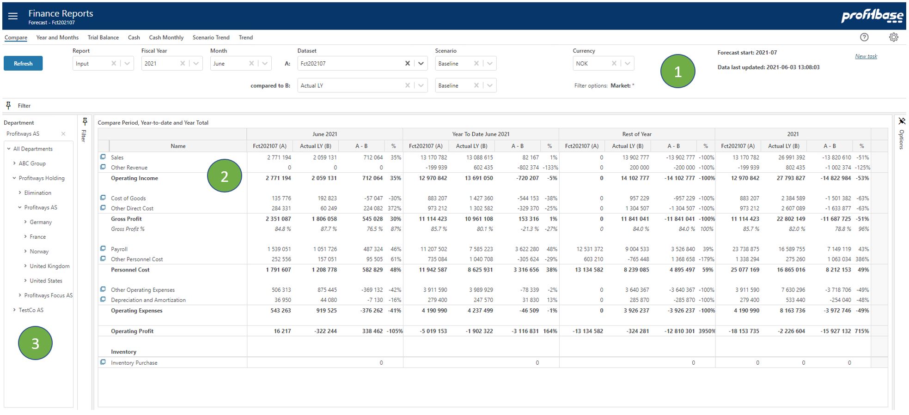
Task: Switch to the Compare tab
Action: coord(16,37)
